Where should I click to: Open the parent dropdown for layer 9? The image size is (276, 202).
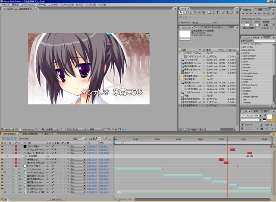[x=78, y=176]
